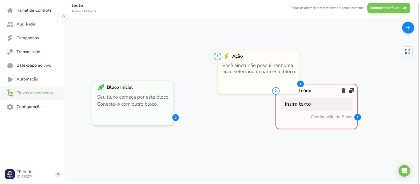Collapse the sidebar with double-chevron button
The image size is (420, 184).
coord(64,17)
